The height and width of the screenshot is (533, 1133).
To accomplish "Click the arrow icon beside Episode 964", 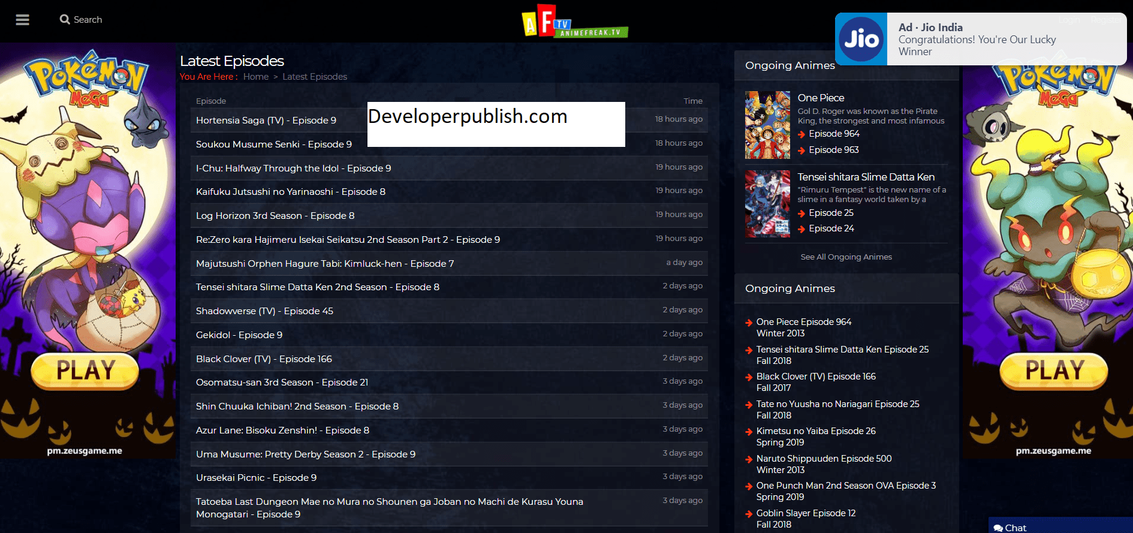I will coord(801,134).
